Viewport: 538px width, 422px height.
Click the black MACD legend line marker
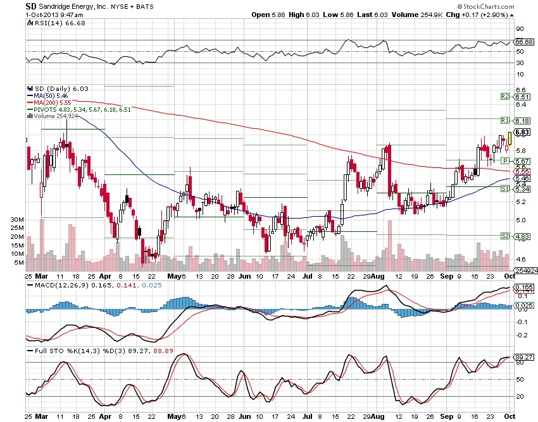click(30, 286)
